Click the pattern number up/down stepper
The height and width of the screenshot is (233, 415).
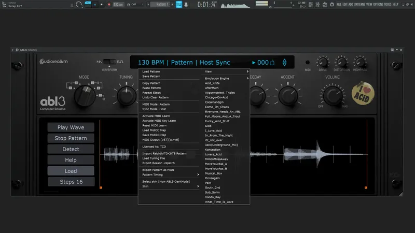point(284,63)
